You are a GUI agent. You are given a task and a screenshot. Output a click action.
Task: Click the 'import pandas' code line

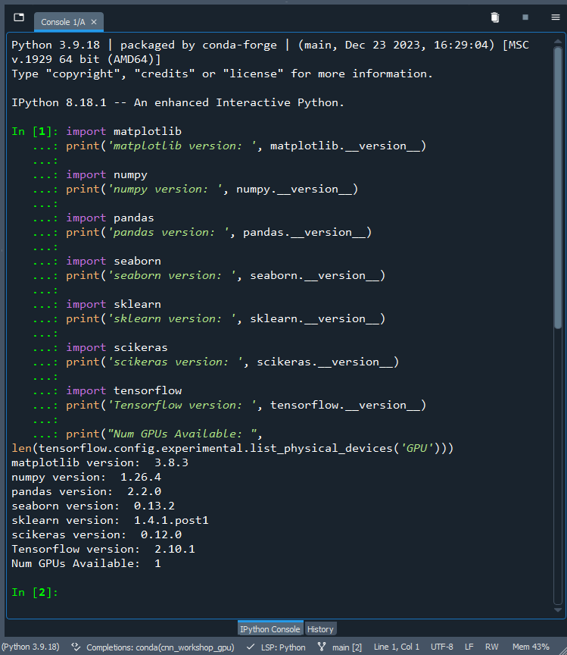tap(110, 218)
